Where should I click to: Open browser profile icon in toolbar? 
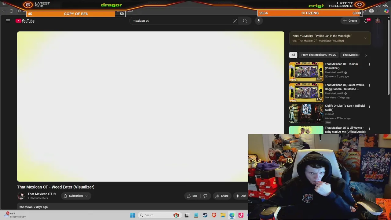[371, 11]
